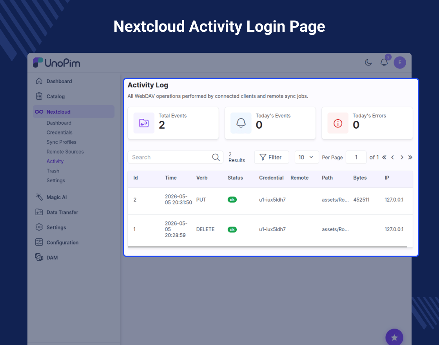Click the UnoPim logo
This screenshot has height=345, width=439.
[x=56, y=63]
